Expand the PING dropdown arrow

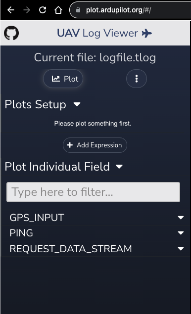click(181, 233)
